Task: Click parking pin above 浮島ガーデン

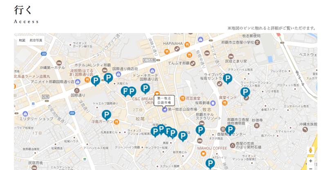Action: [106, 115]
